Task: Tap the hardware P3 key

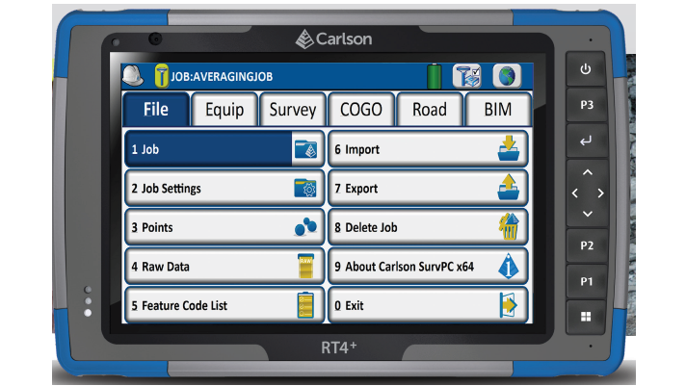Action: point(586,105)
